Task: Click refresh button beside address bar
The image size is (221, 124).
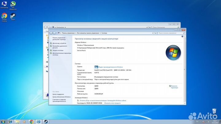Action: (x=155, y=33)
